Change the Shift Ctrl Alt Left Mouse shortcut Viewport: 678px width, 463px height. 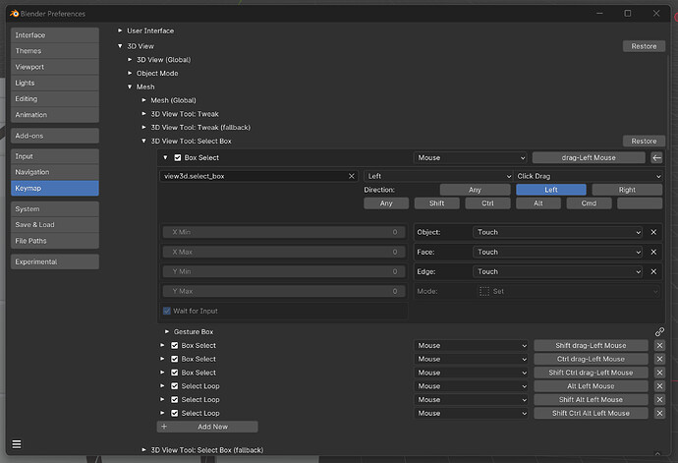coord(591,413)
